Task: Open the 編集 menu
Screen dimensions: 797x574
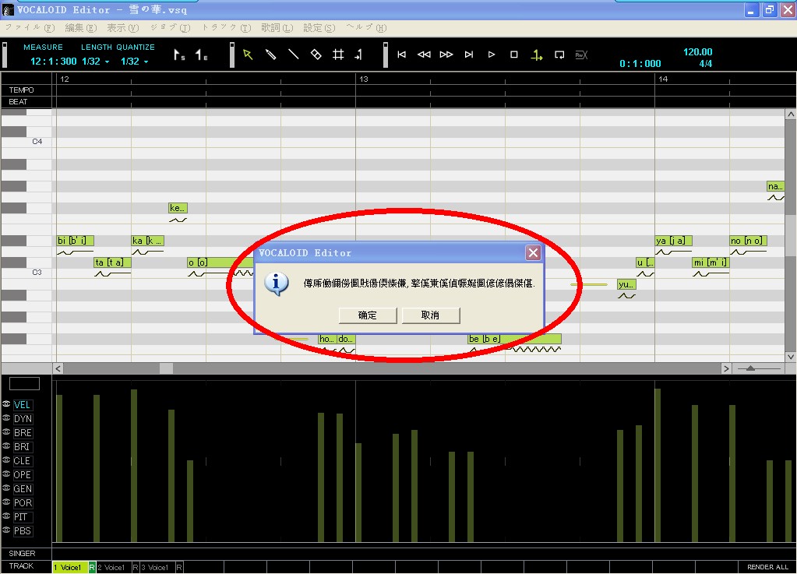Action: tap(80, 28)
